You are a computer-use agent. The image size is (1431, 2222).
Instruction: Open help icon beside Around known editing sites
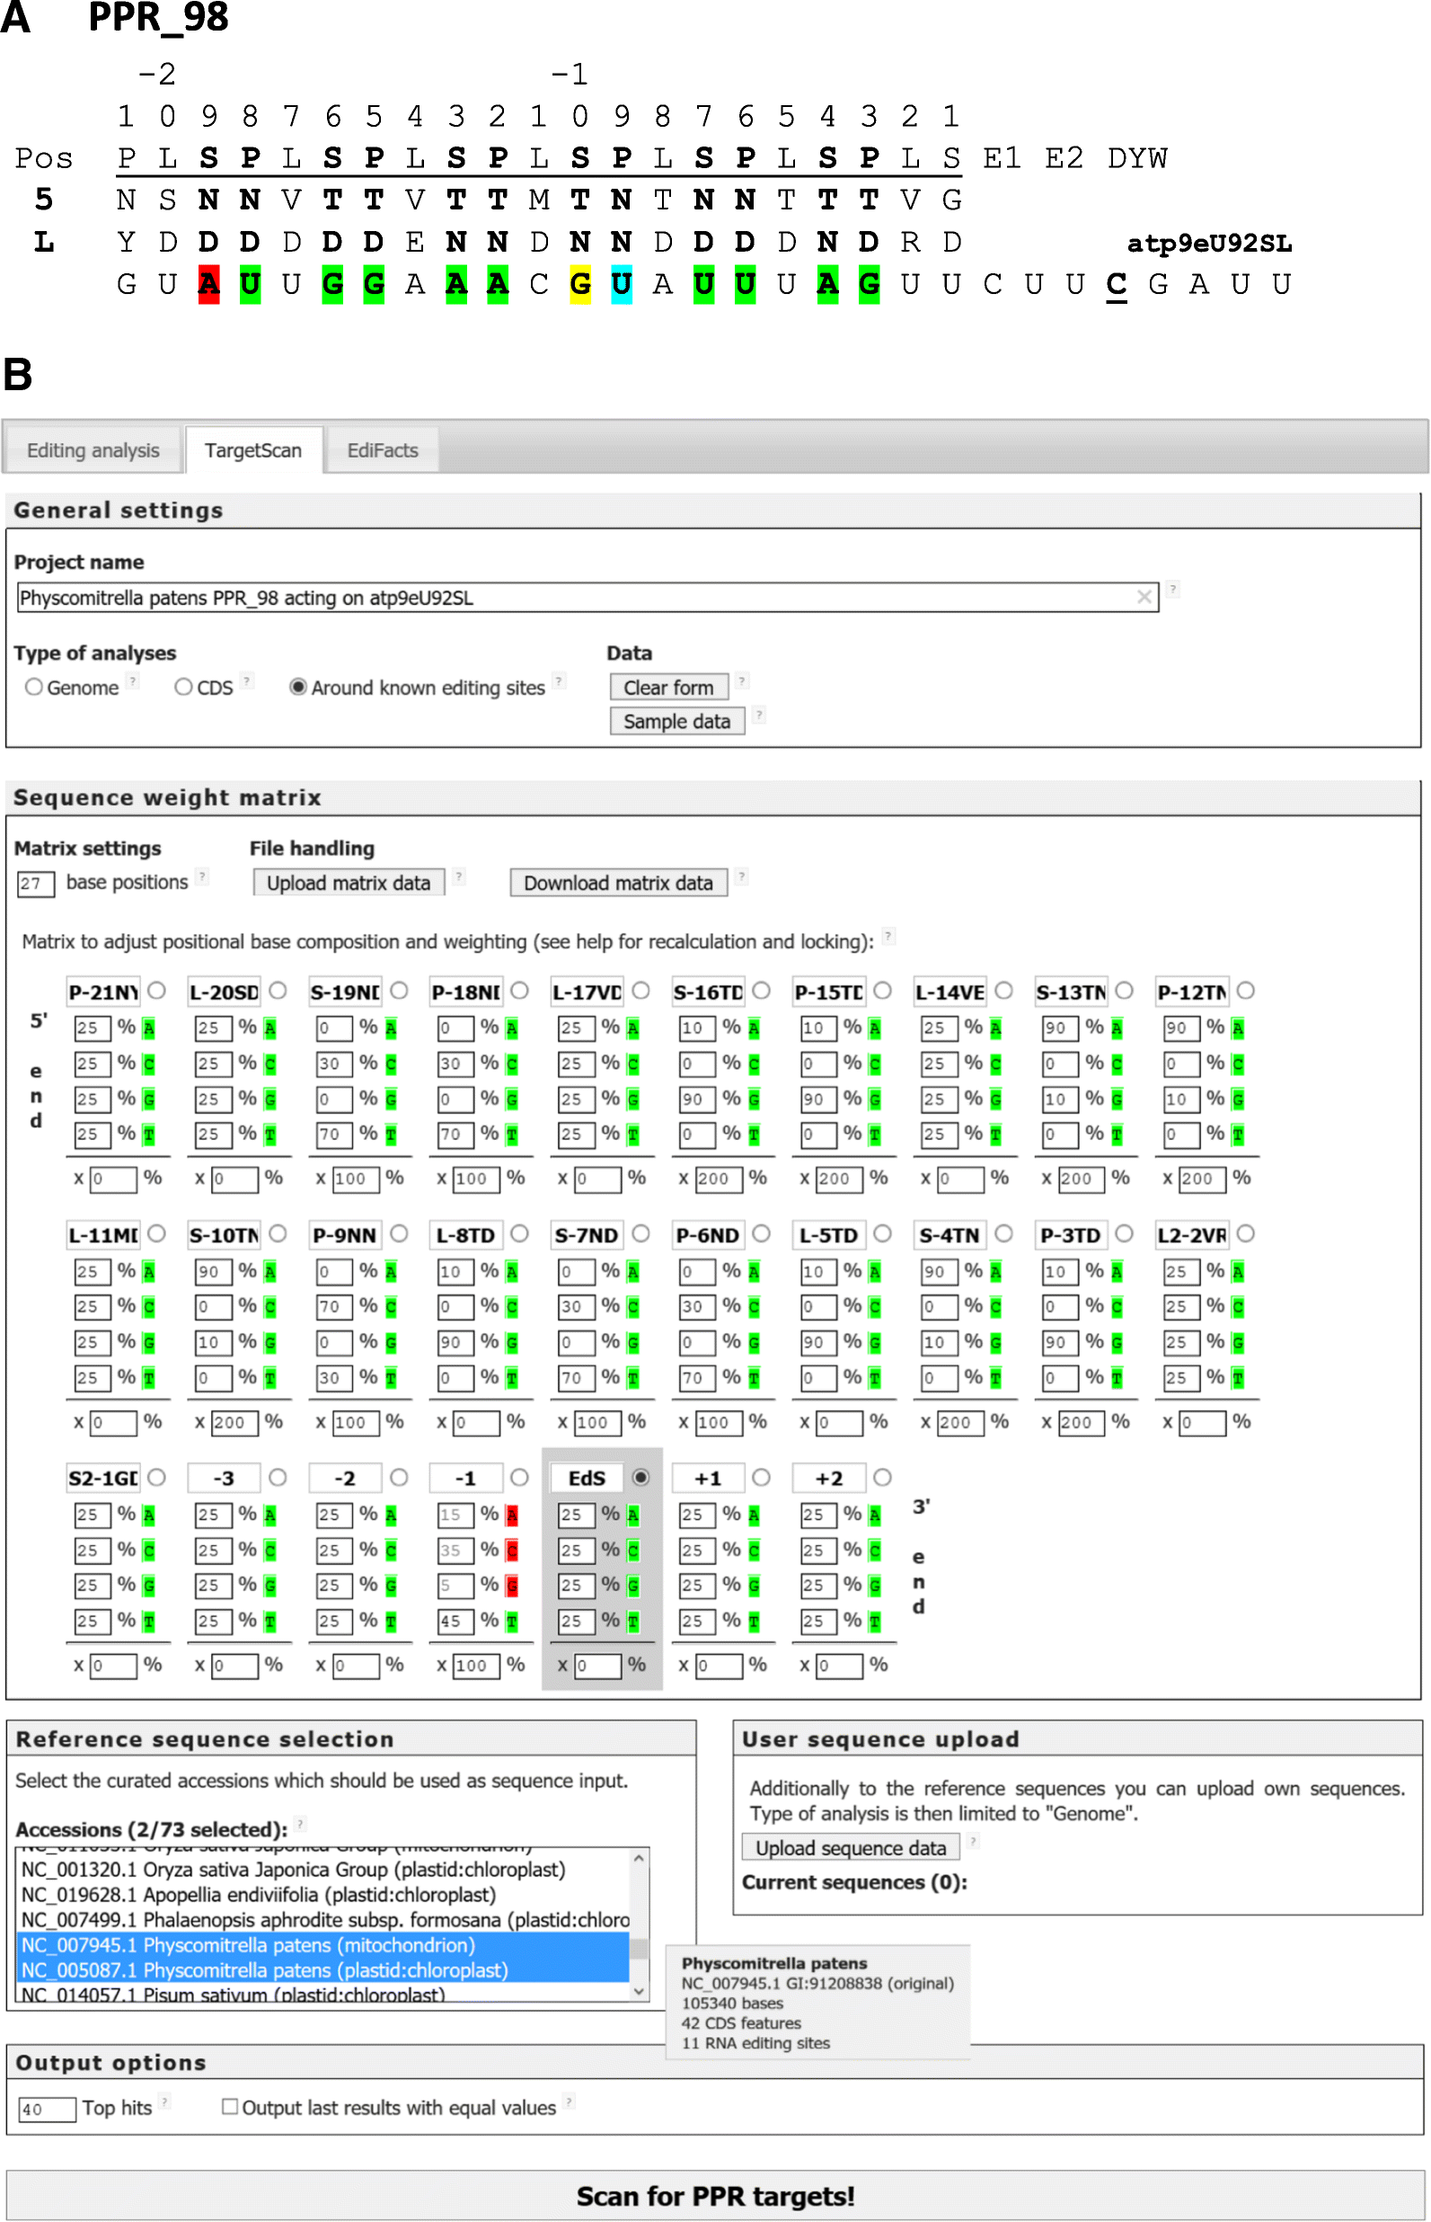(559, 681)
